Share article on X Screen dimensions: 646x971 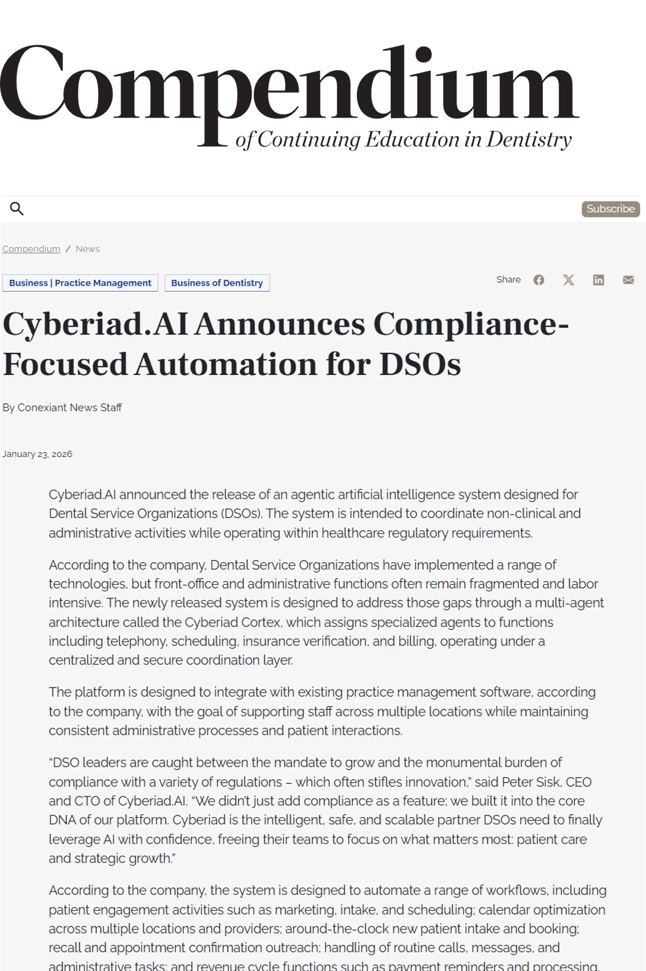click(569, 280)
